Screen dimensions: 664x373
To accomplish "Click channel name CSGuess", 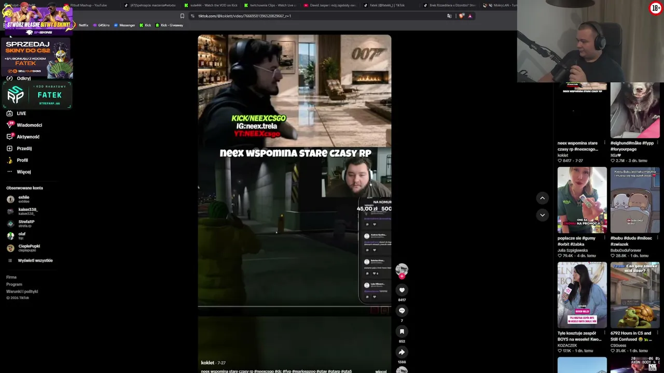I will pyautogui.click(x=618, y=346).
